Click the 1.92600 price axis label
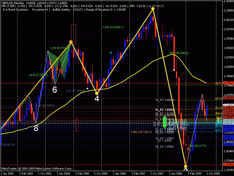234x176 pixels. (x=229, y=48)
